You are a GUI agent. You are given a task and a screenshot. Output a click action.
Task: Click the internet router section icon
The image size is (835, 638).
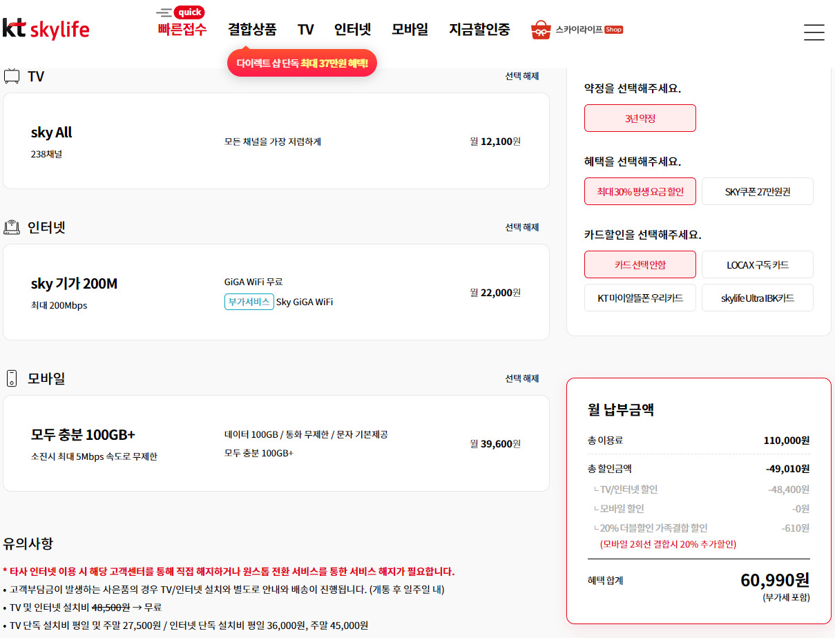pyautogui.click(x=12, y=227)
